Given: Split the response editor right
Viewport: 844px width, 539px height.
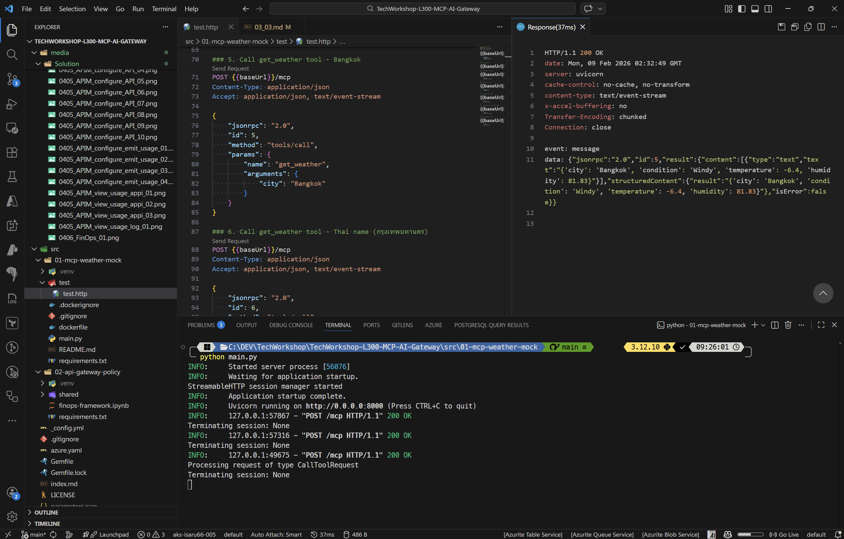Looking at the screenshot, I should coord(821,27).
